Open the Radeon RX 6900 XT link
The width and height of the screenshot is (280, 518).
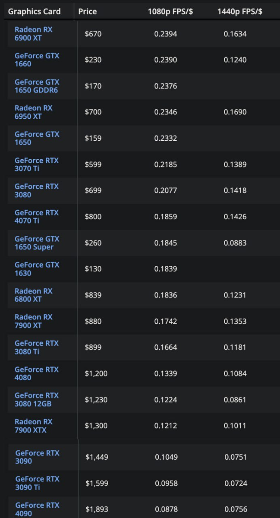click(33, 34)
